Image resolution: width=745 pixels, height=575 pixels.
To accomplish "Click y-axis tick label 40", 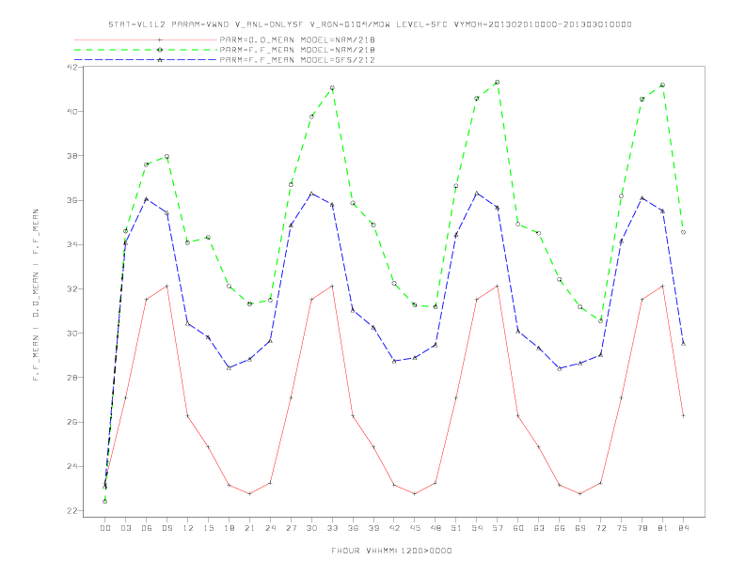I will click(72, 112).
